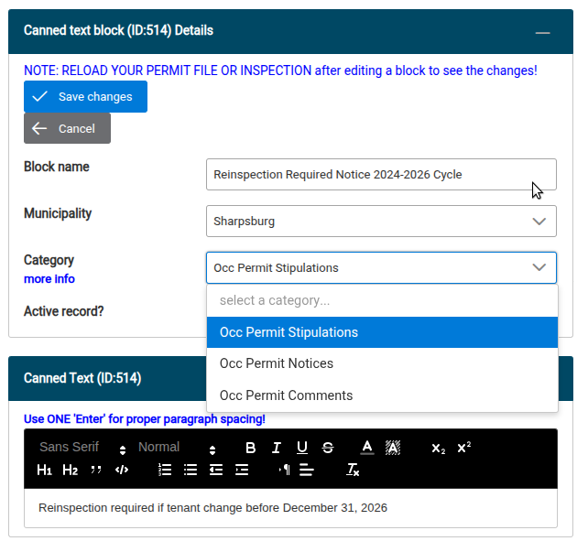The height and width of the screenshot is (552, 588).
Task: Choose 'Occ Permit Notices' category
Action: click(x=382, y=363)
